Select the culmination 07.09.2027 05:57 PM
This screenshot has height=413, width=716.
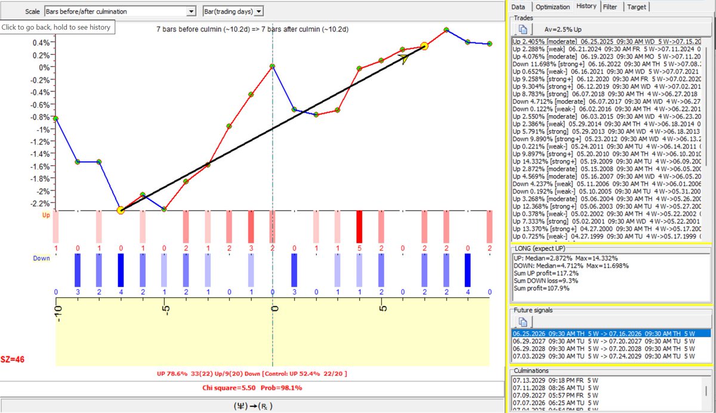coord(606,394)
